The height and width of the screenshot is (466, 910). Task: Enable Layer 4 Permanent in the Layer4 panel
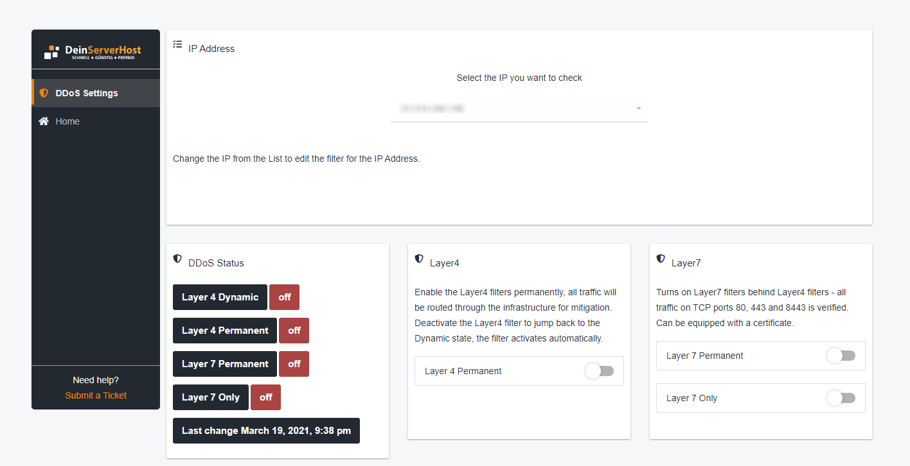click(600, 371)
